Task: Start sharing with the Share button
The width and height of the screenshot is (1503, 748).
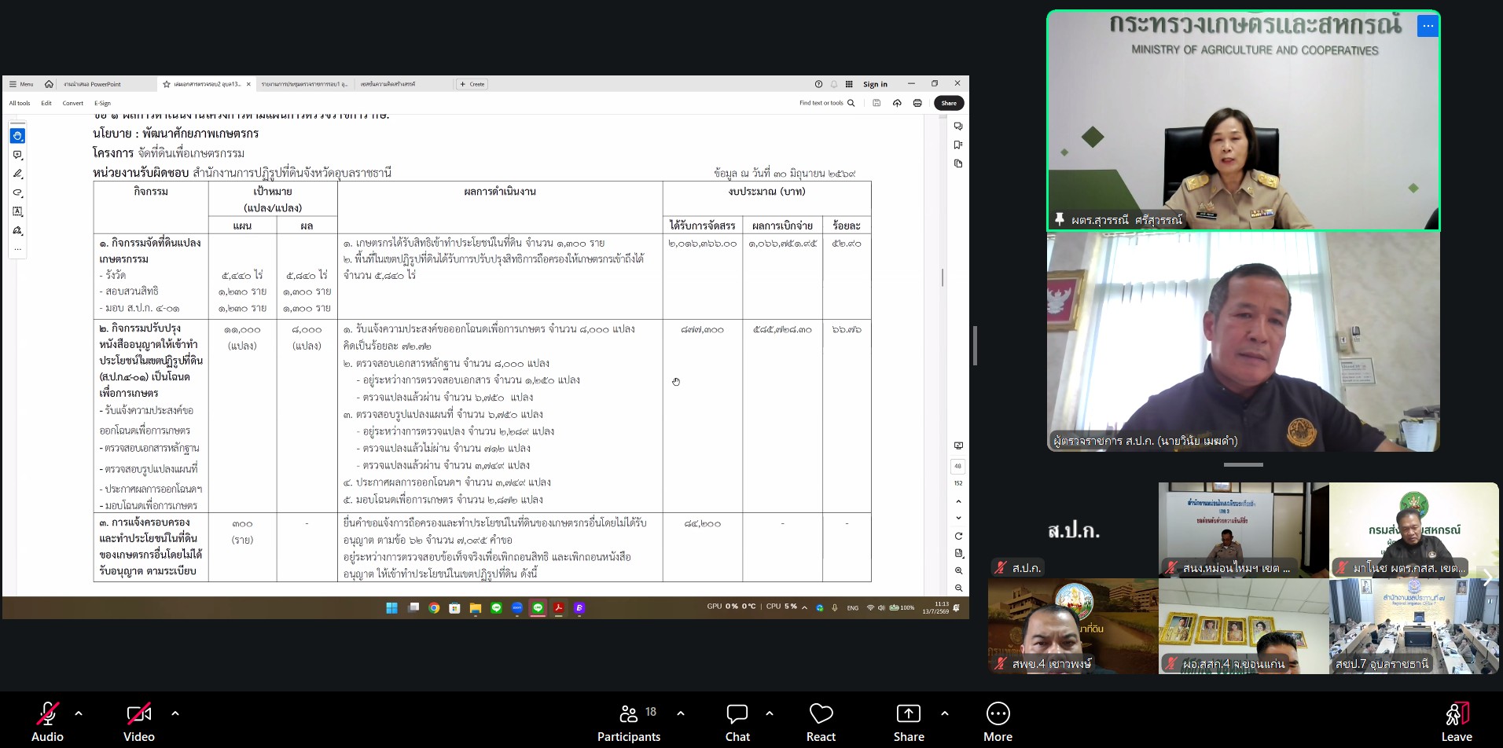Action: point(909,722)
